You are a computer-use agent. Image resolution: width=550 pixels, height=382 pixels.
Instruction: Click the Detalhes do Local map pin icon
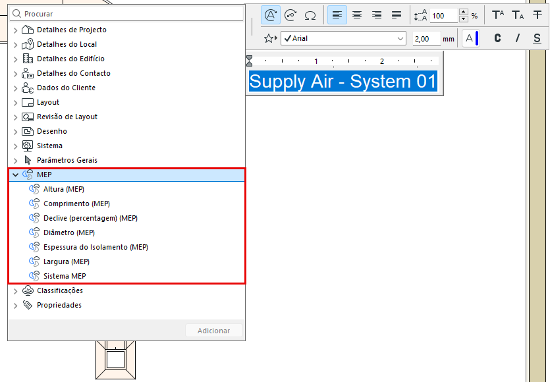point(28,44)
